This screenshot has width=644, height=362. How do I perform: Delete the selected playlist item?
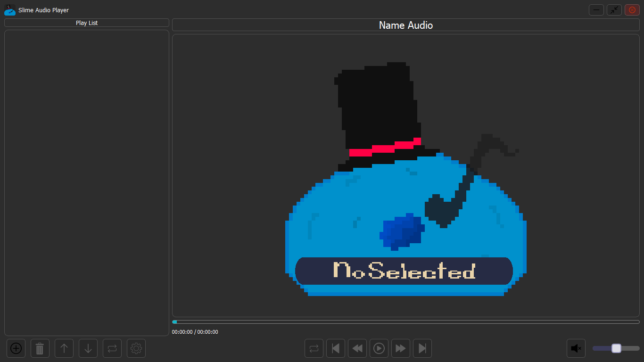40,348
